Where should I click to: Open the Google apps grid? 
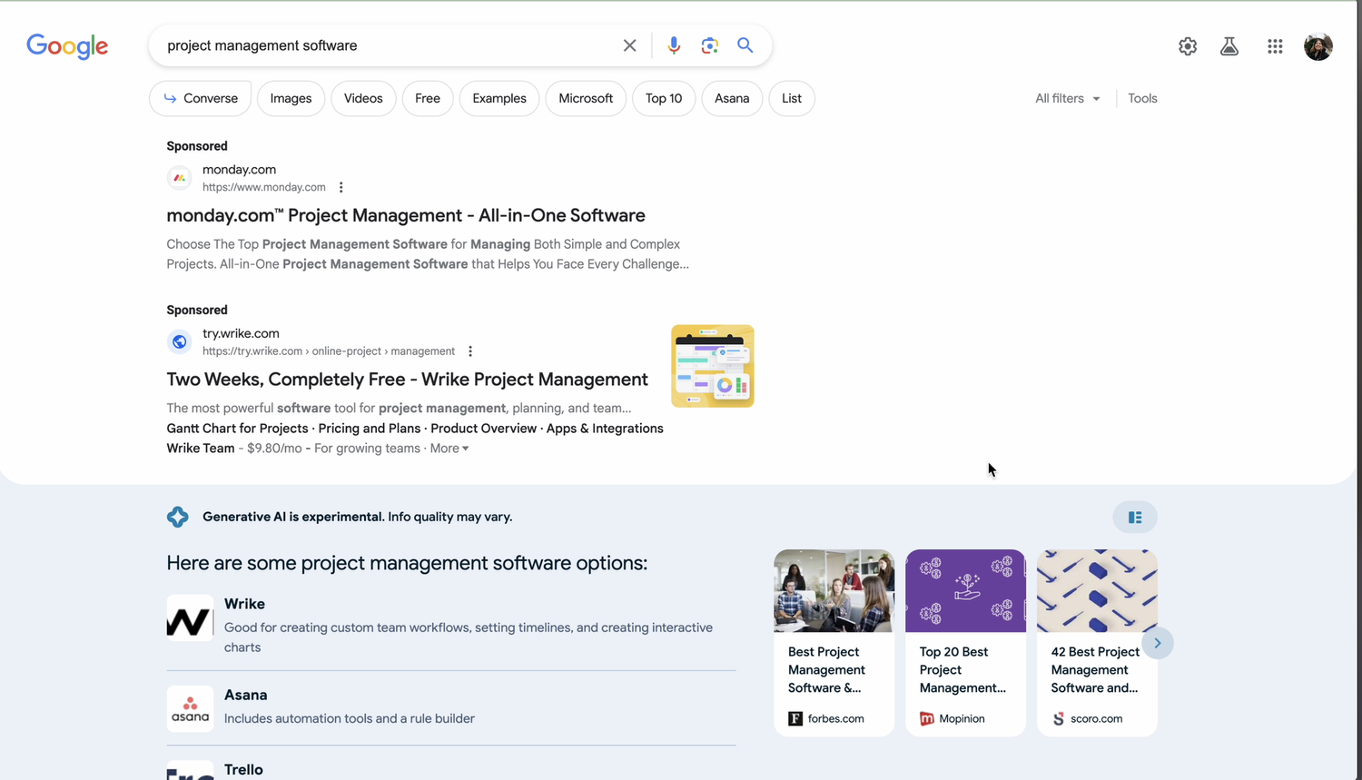point(1275,46)
